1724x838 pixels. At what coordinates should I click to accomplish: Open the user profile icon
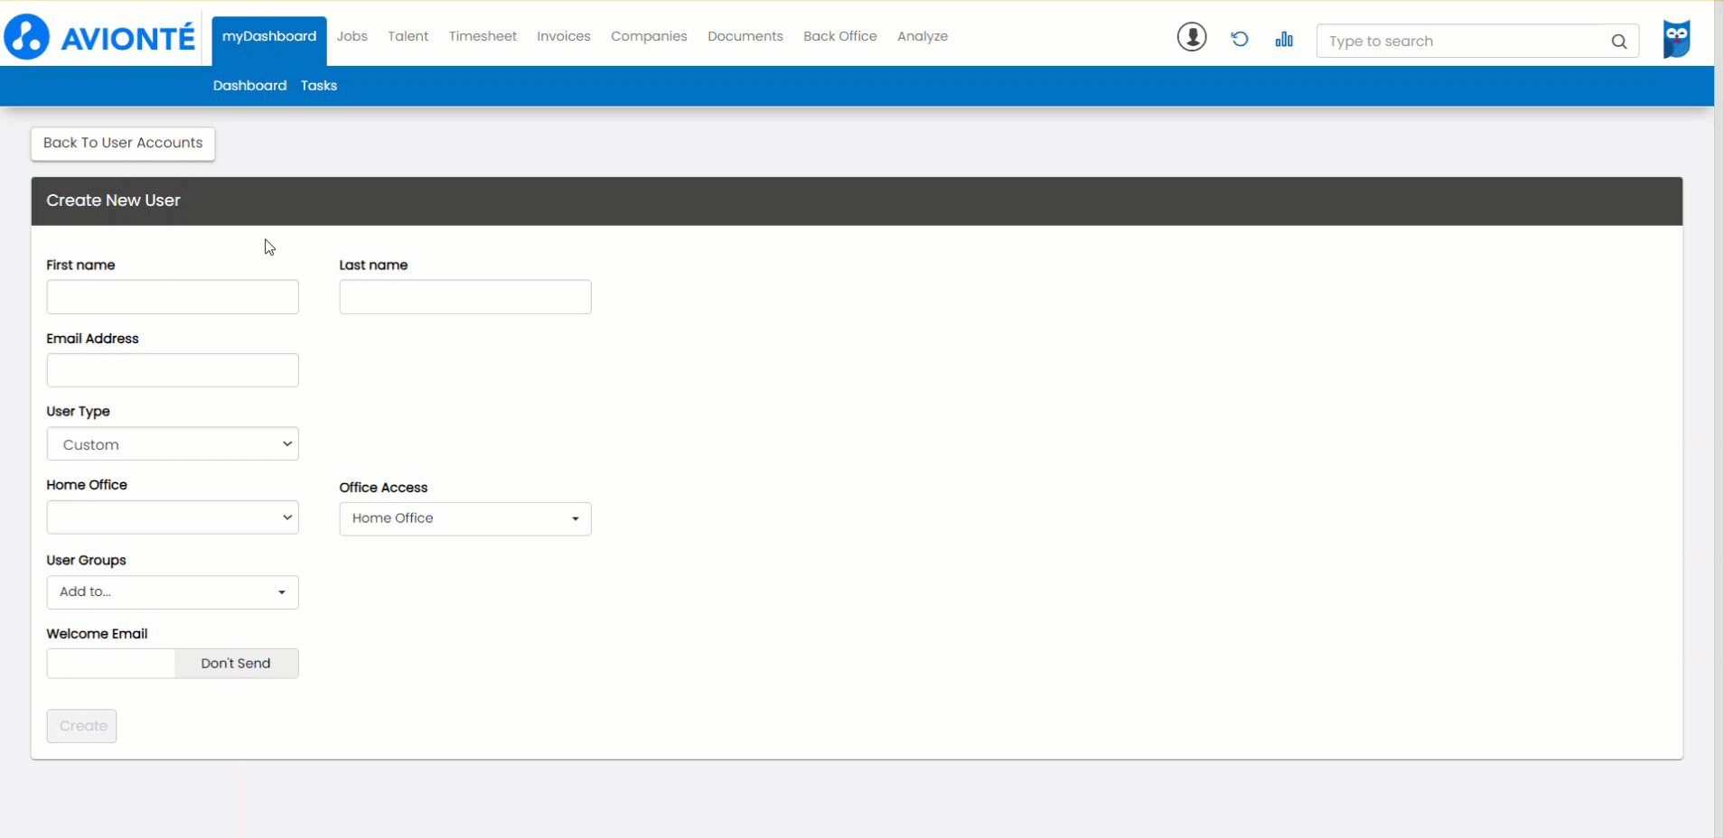[x=1192, y=38]
